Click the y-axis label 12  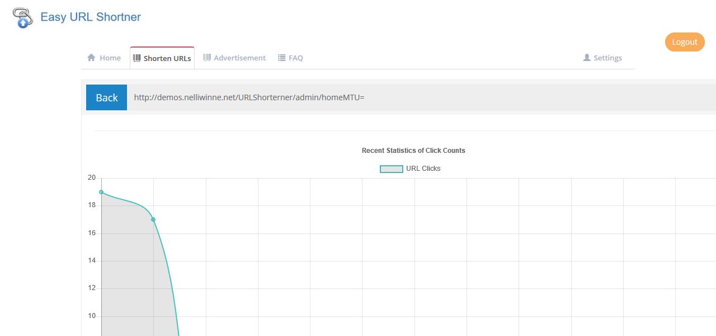pos(92,288)
